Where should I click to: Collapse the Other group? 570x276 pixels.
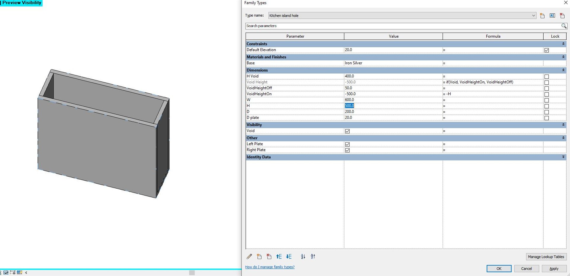tap(563, 138)
